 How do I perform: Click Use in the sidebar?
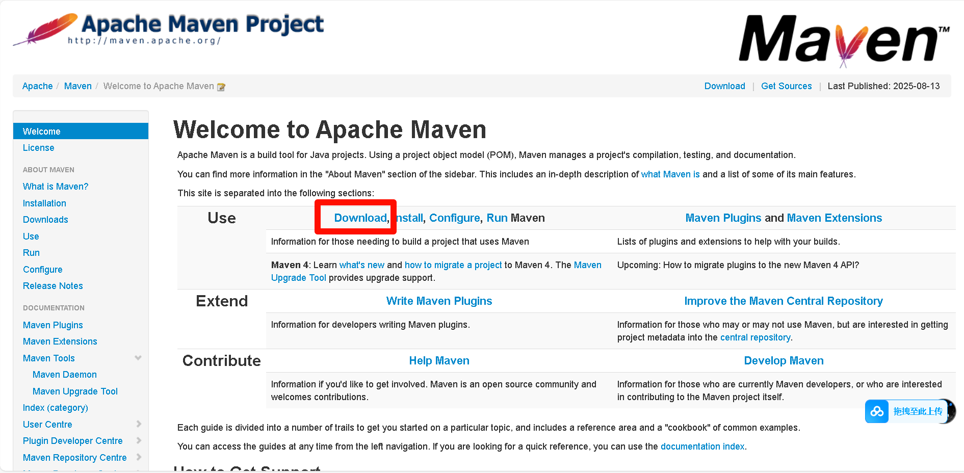point(31,236)
